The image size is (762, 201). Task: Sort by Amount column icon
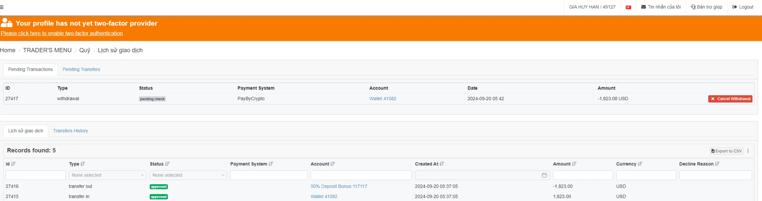[574, 164]
